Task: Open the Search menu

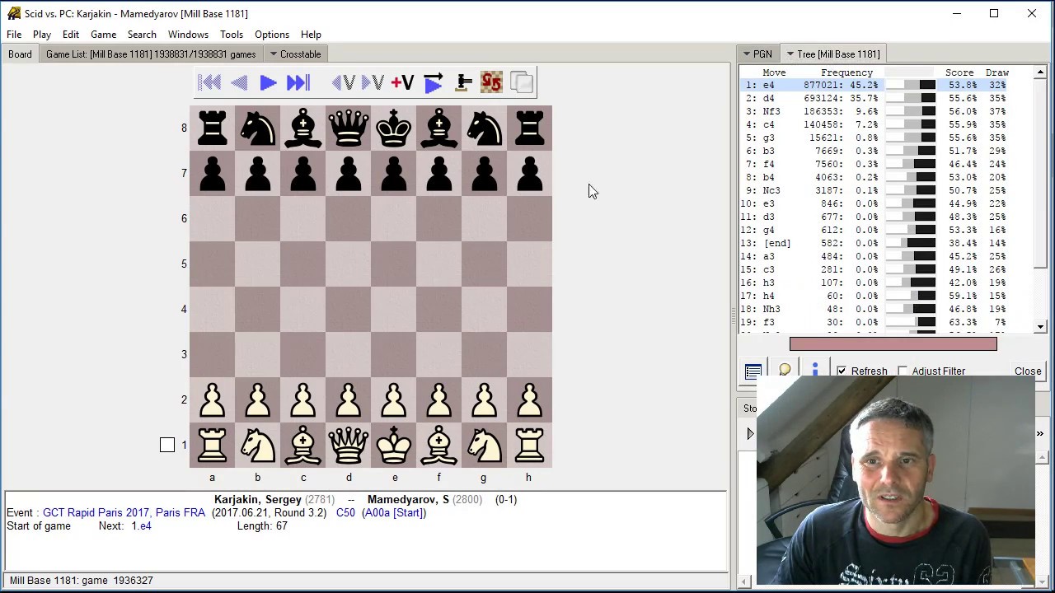Action: pyautogui.click(x=142, y=35)
